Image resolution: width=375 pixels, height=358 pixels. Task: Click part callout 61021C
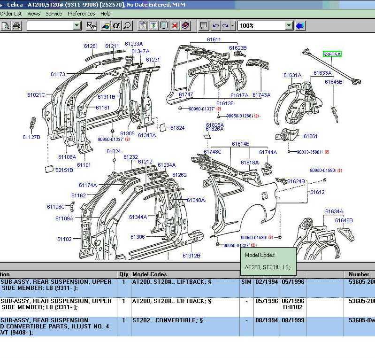click(x=36, y=95)
